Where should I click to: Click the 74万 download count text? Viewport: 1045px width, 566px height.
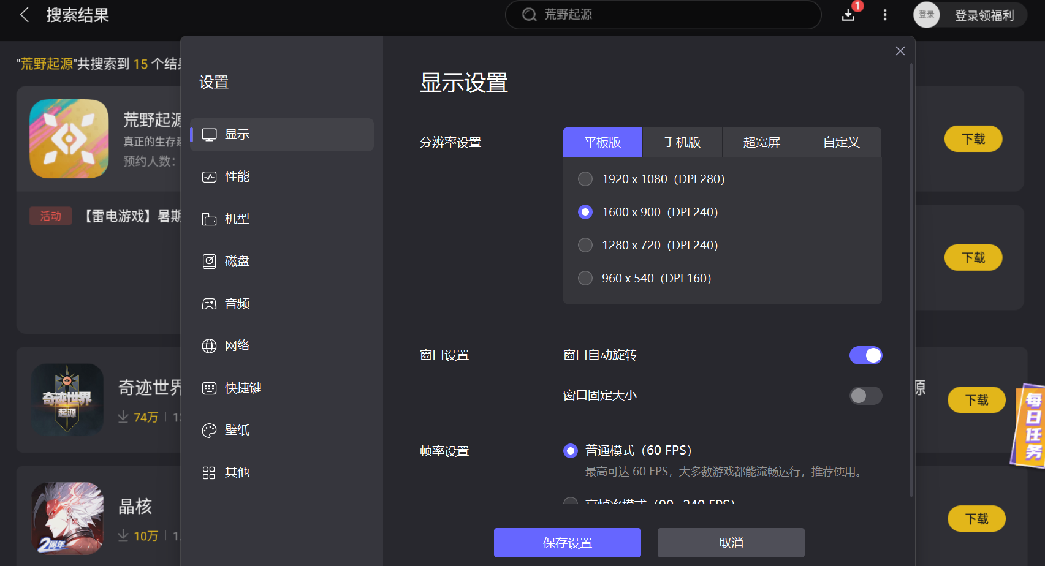point(146,417)
